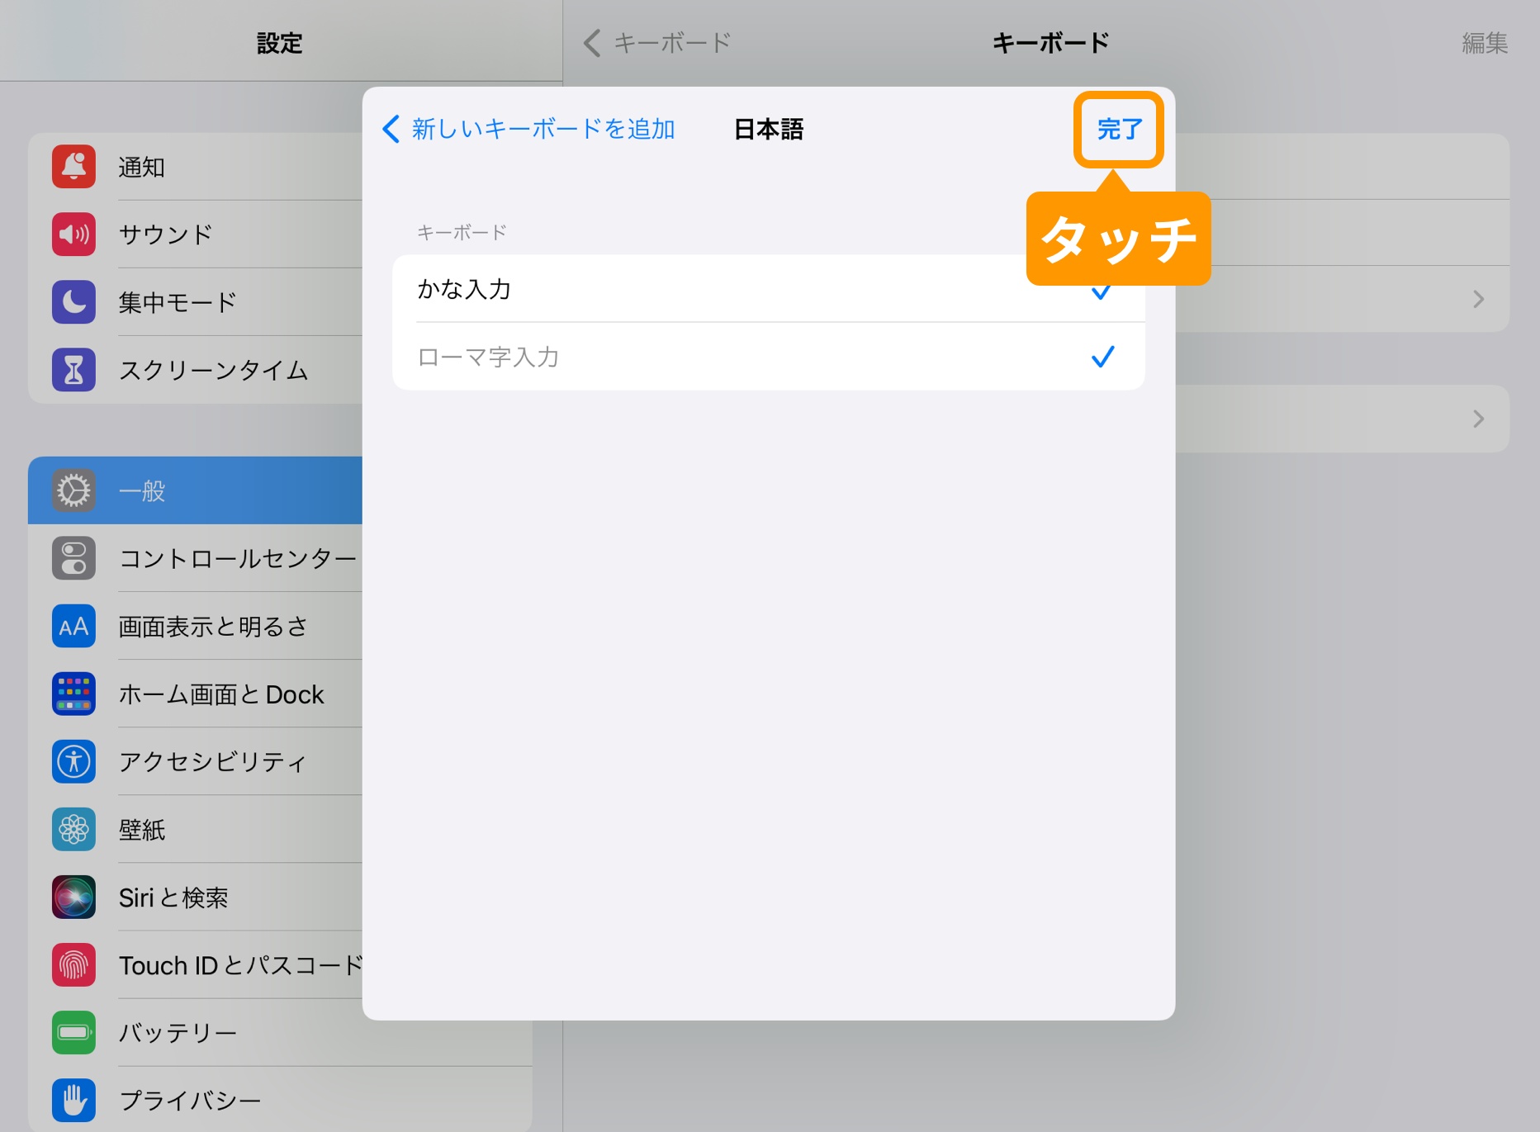Select the アクセシビリティ settings icon

73,762
